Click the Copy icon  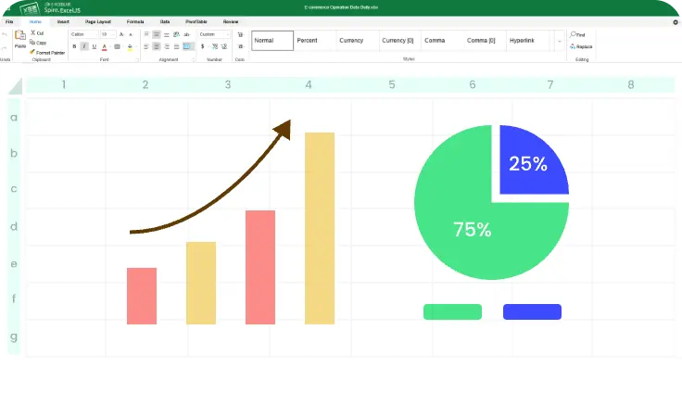pyautogui.click(x=32, y=43)
